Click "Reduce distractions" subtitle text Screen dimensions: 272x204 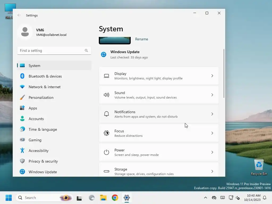point(128,136)
